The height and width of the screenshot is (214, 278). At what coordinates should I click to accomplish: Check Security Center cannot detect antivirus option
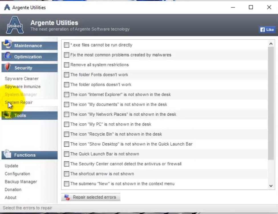66,164
